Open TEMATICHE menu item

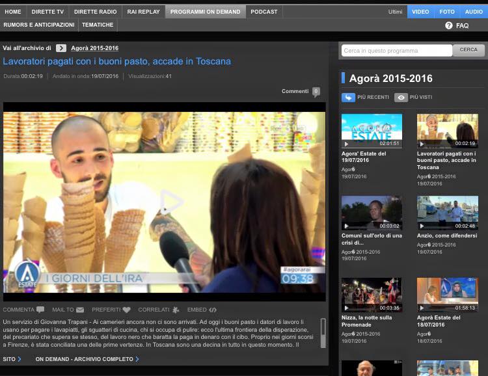(98, 25)
